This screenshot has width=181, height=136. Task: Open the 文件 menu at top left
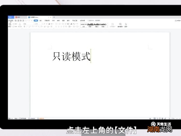pyautogui.click(x=11, y=20)
